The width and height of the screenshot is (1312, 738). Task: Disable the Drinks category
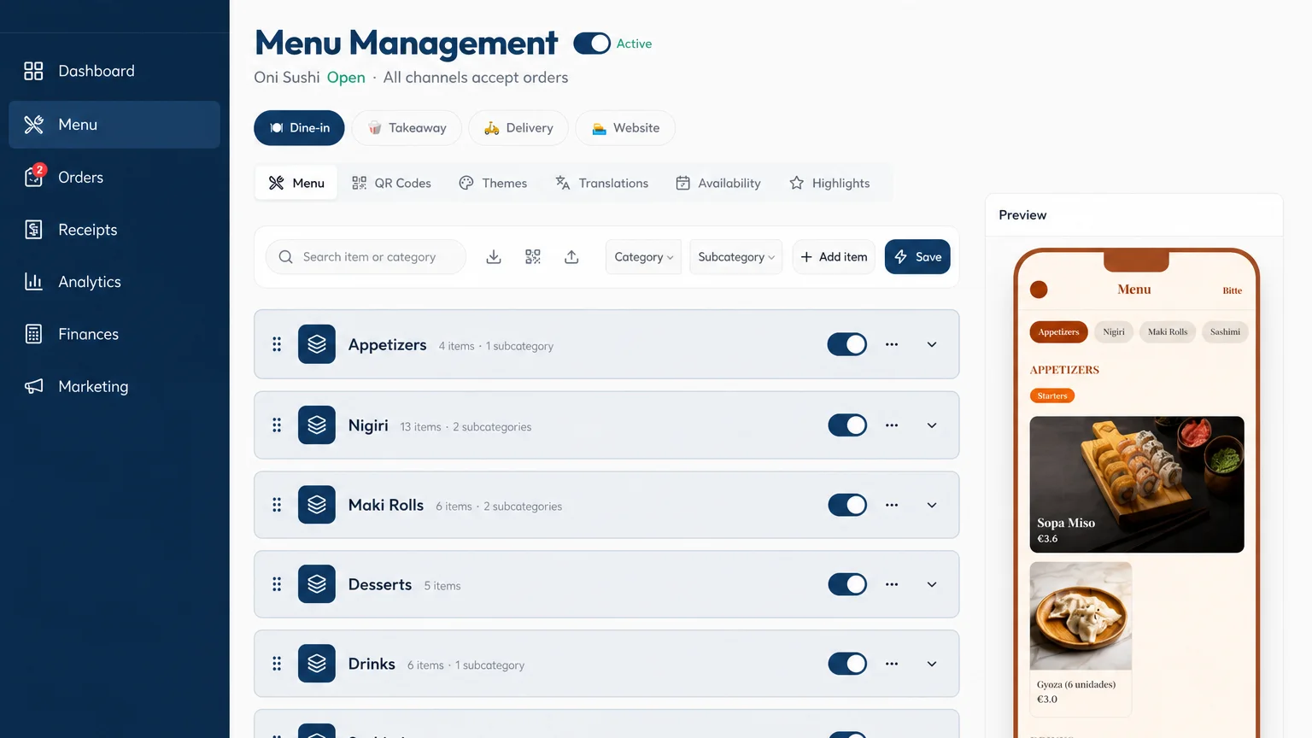tap(847, 664)
